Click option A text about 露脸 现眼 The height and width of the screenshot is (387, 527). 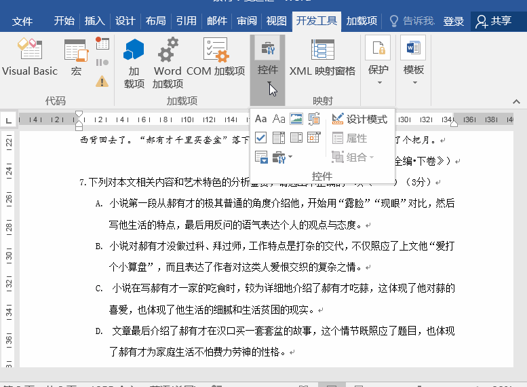[x=281, y=214]
